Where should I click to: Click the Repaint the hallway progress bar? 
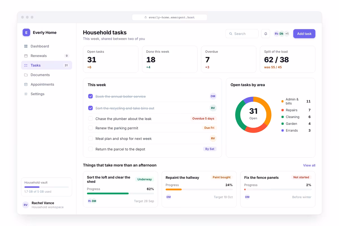[x=199, y=190]
